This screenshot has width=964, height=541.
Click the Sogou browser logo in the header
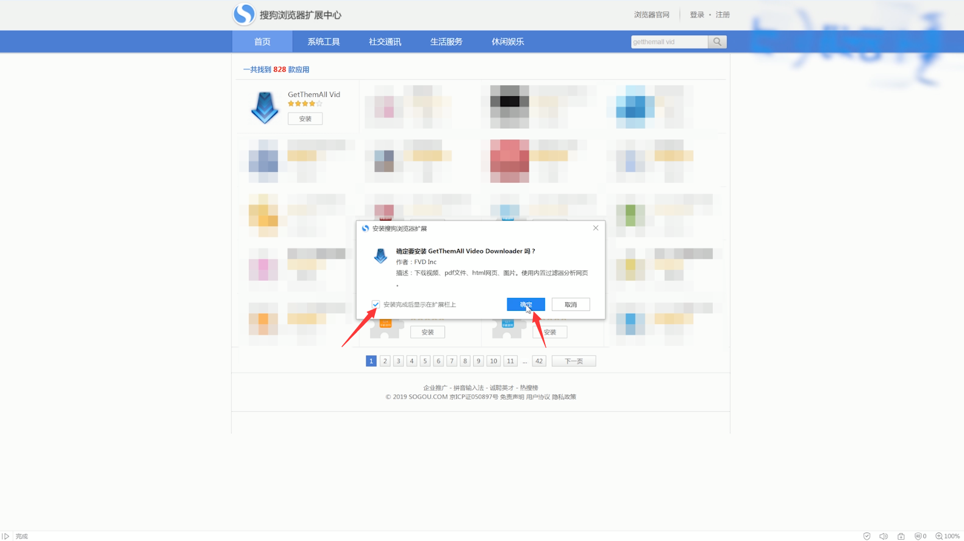pyautogui.click(x=244, y=14)
